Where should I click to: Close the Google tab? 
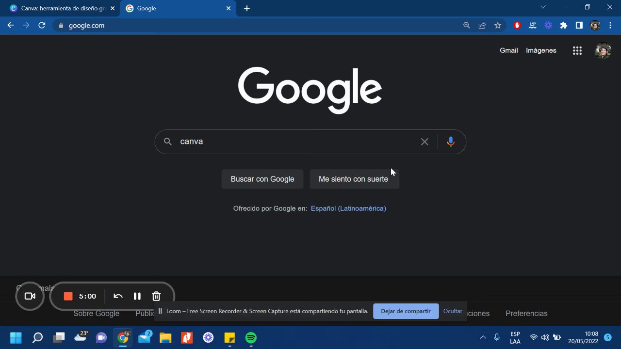click(x=229, y=8)
